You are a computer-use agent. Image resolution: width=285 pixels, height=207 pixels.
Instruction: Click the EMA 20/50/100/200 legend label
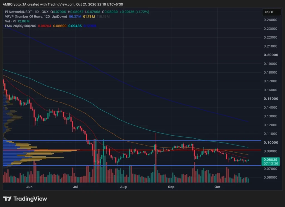point(20,26)
